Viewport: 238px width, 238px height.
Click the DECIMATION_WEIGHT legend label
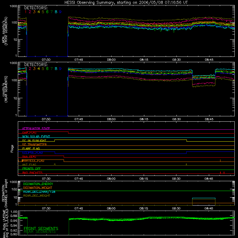point(38,188)
